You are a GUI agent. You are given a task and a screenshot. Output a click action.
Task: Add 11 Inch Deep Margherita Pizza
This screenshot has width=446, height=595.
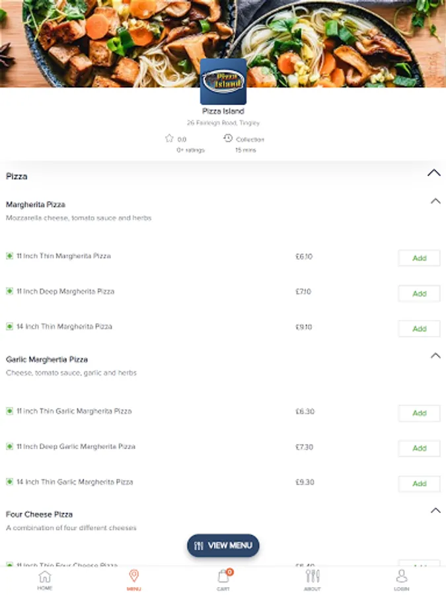(x=419, y=294)
